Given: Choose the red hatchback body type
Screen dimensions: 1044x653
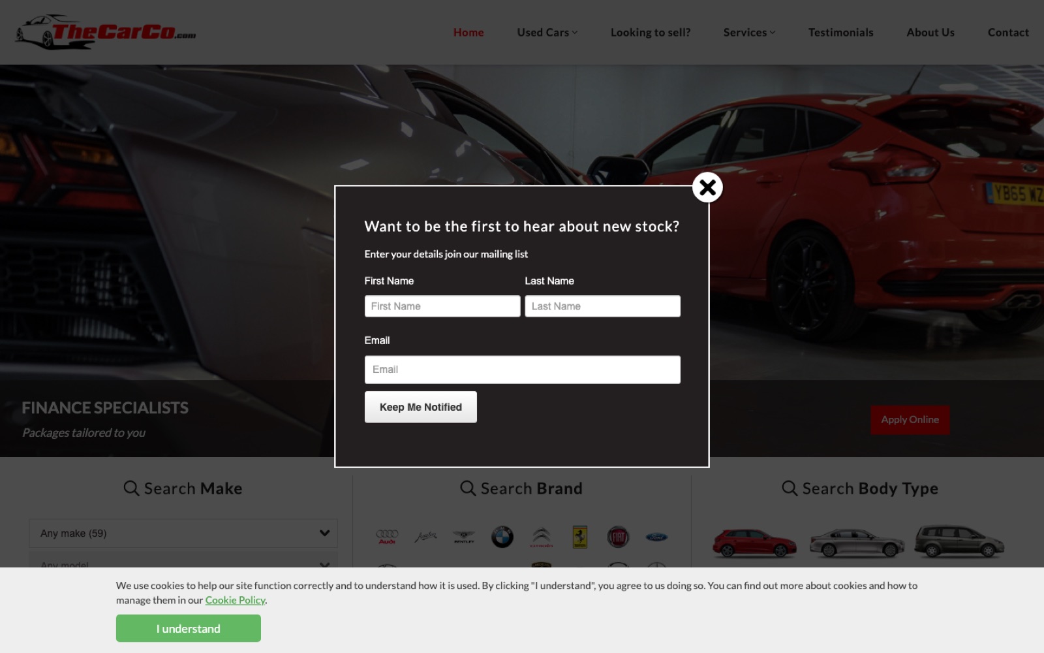Looking at the screenshot, I should coord(754,543).
